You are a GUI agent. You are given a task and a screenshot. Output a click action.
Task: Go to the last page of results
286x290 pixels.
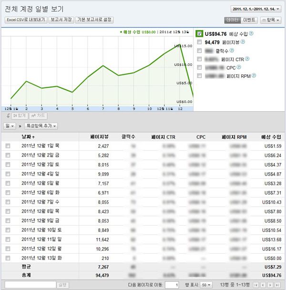[277, 285]
